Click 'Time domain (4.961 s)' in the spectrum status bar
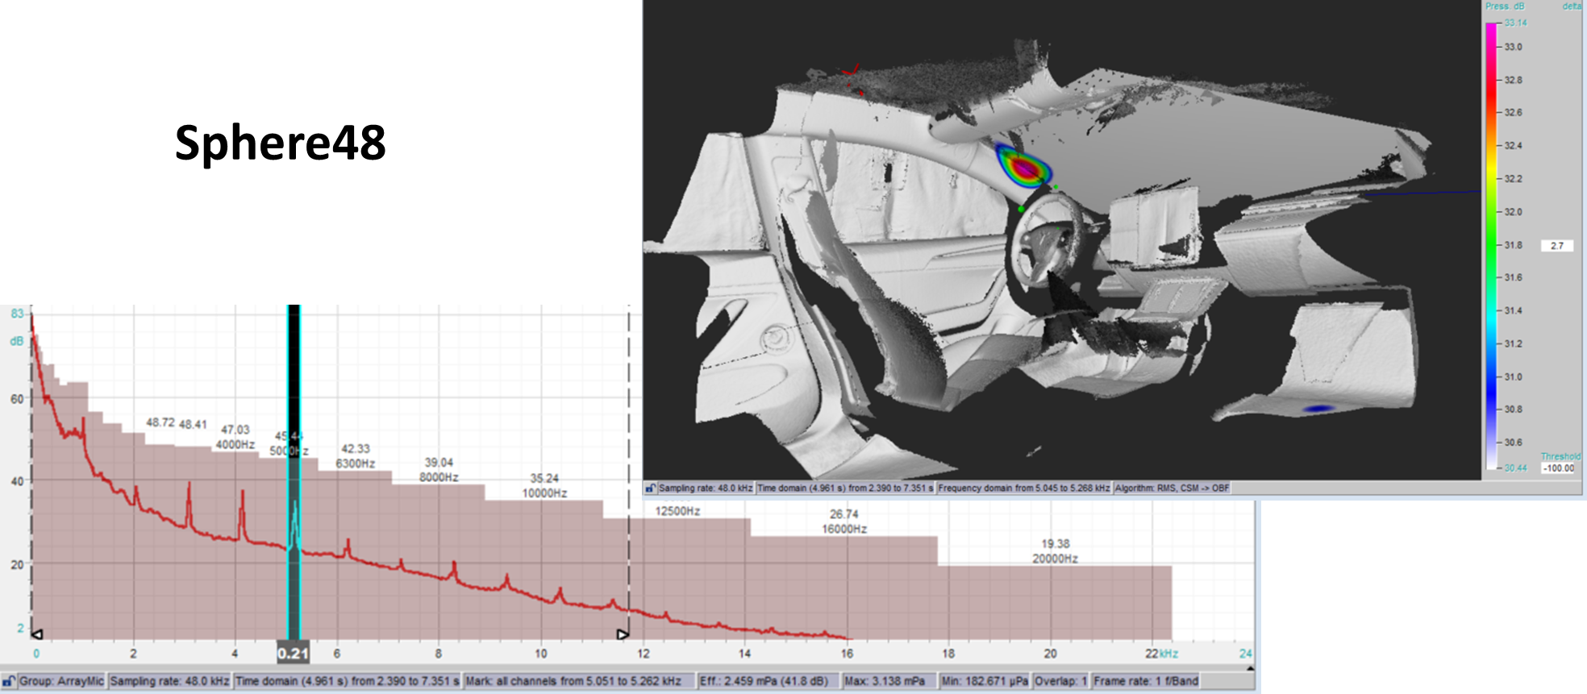This screenshot has height=694, width=1587. [347, 681]
